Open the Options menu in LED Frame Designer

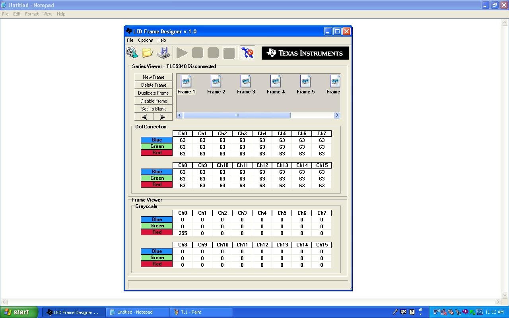pos(146,40)
